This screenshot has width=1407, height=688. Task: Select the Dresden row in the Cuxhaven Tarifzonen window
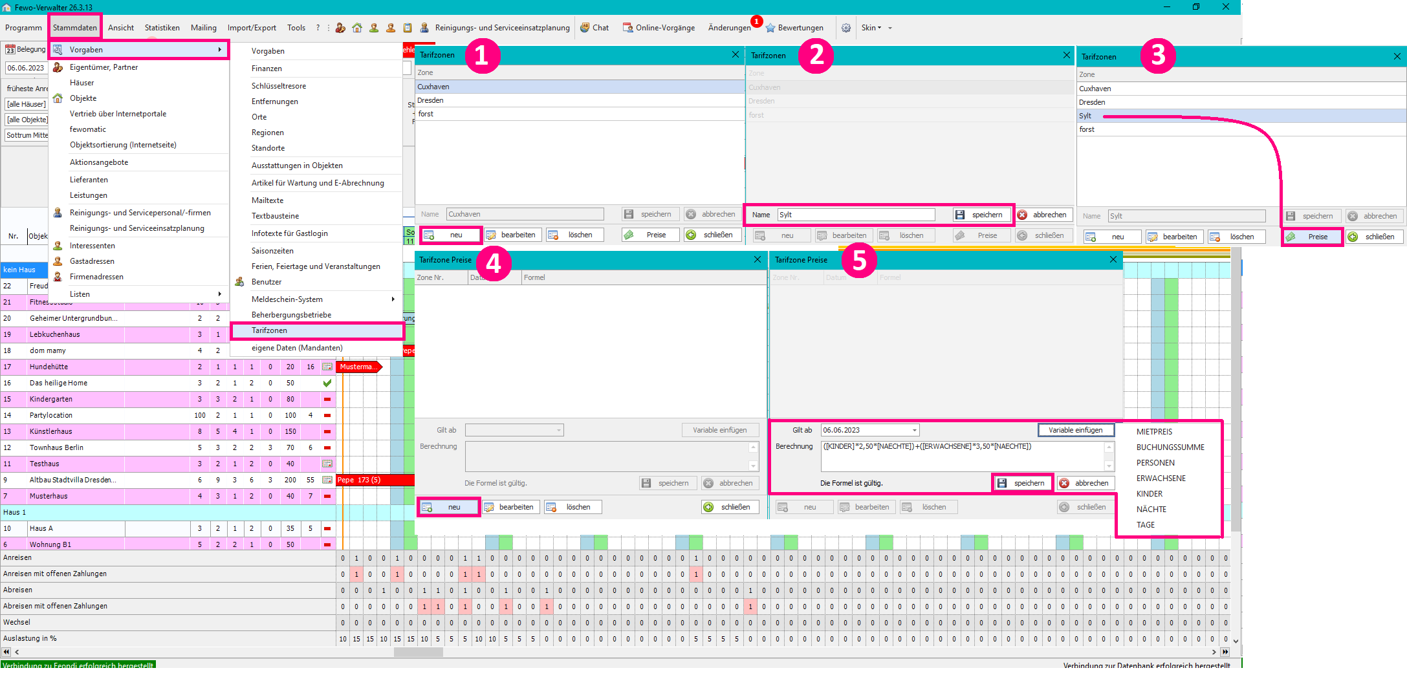click(x=580, y=100)
